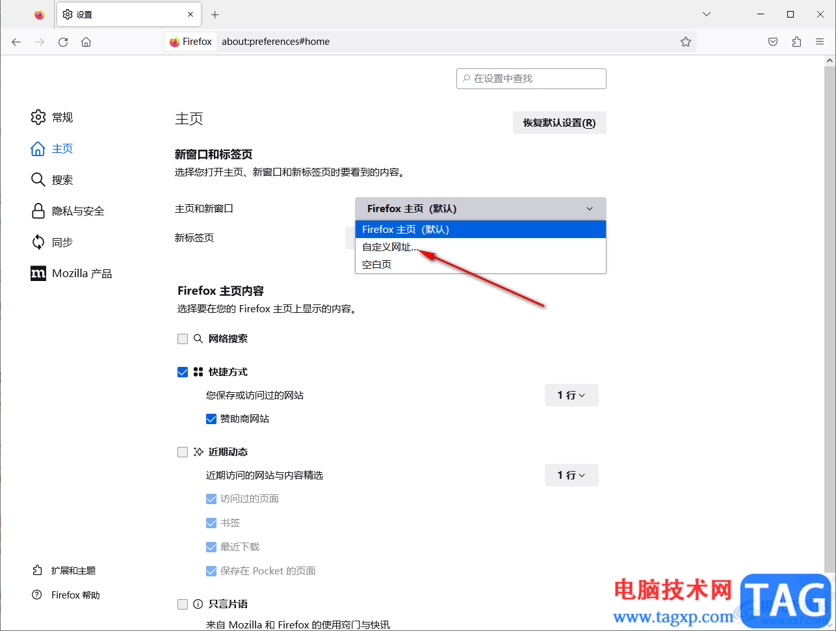Click the 只言片语 info icon
Image resolution: width=836 pixels, height=631 pixels.
tap(198, 604)
